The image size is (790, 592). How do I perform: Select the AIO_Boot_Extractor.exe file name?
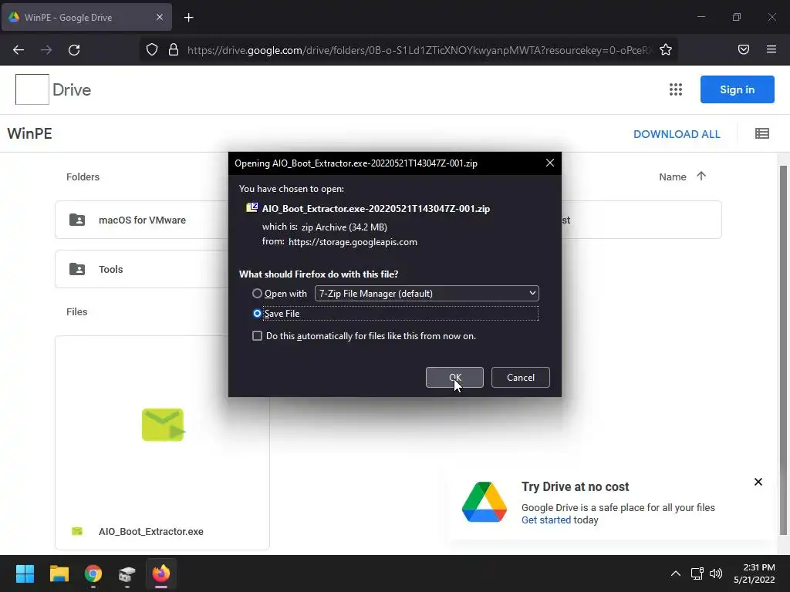coord(151,532)
